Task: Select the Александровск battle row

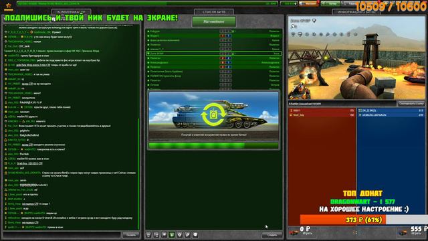Action: [x=214, y=62]
